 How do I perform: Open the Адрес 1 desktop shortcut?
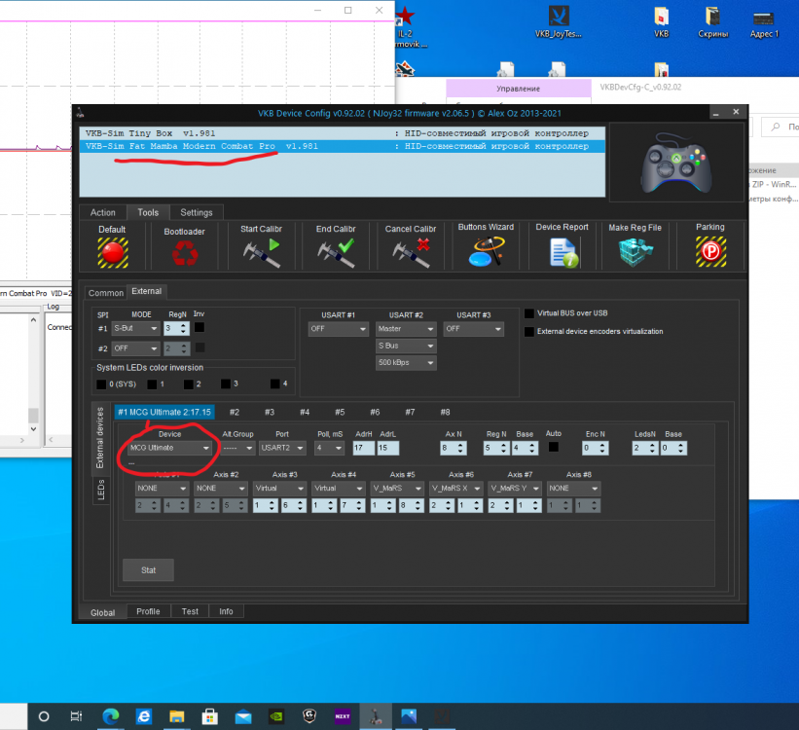(x=764, y=21)
